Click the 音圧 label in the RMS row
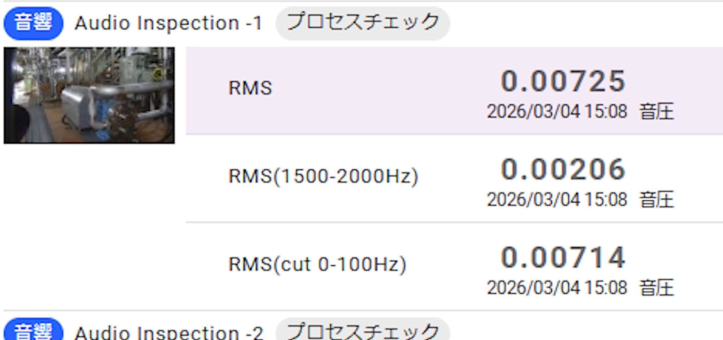 pyautogui.click(x=656, y=111)
